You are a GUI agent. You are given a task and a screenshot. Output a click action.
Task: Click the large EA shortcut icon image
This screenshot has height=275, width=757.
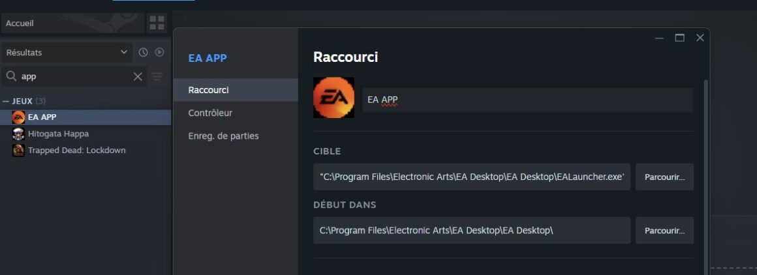point(333,98)
